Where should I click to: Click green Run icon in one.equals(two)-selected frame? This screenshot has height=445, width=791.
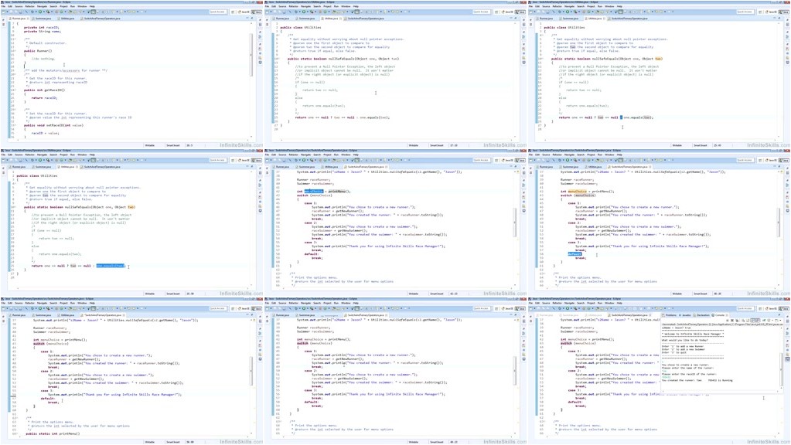pyautogui.click(x=40, y=160)
